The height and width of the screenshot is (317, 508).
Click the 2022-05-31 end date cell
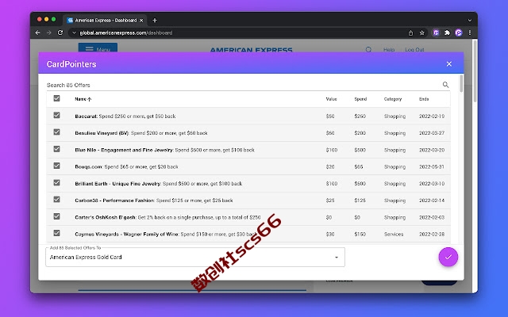[x=432, y=167]
